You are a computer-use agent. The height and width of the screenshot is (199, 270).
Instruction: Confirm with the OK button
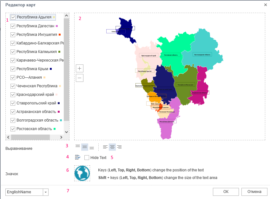pyautogui.click(x=226, y=192)
